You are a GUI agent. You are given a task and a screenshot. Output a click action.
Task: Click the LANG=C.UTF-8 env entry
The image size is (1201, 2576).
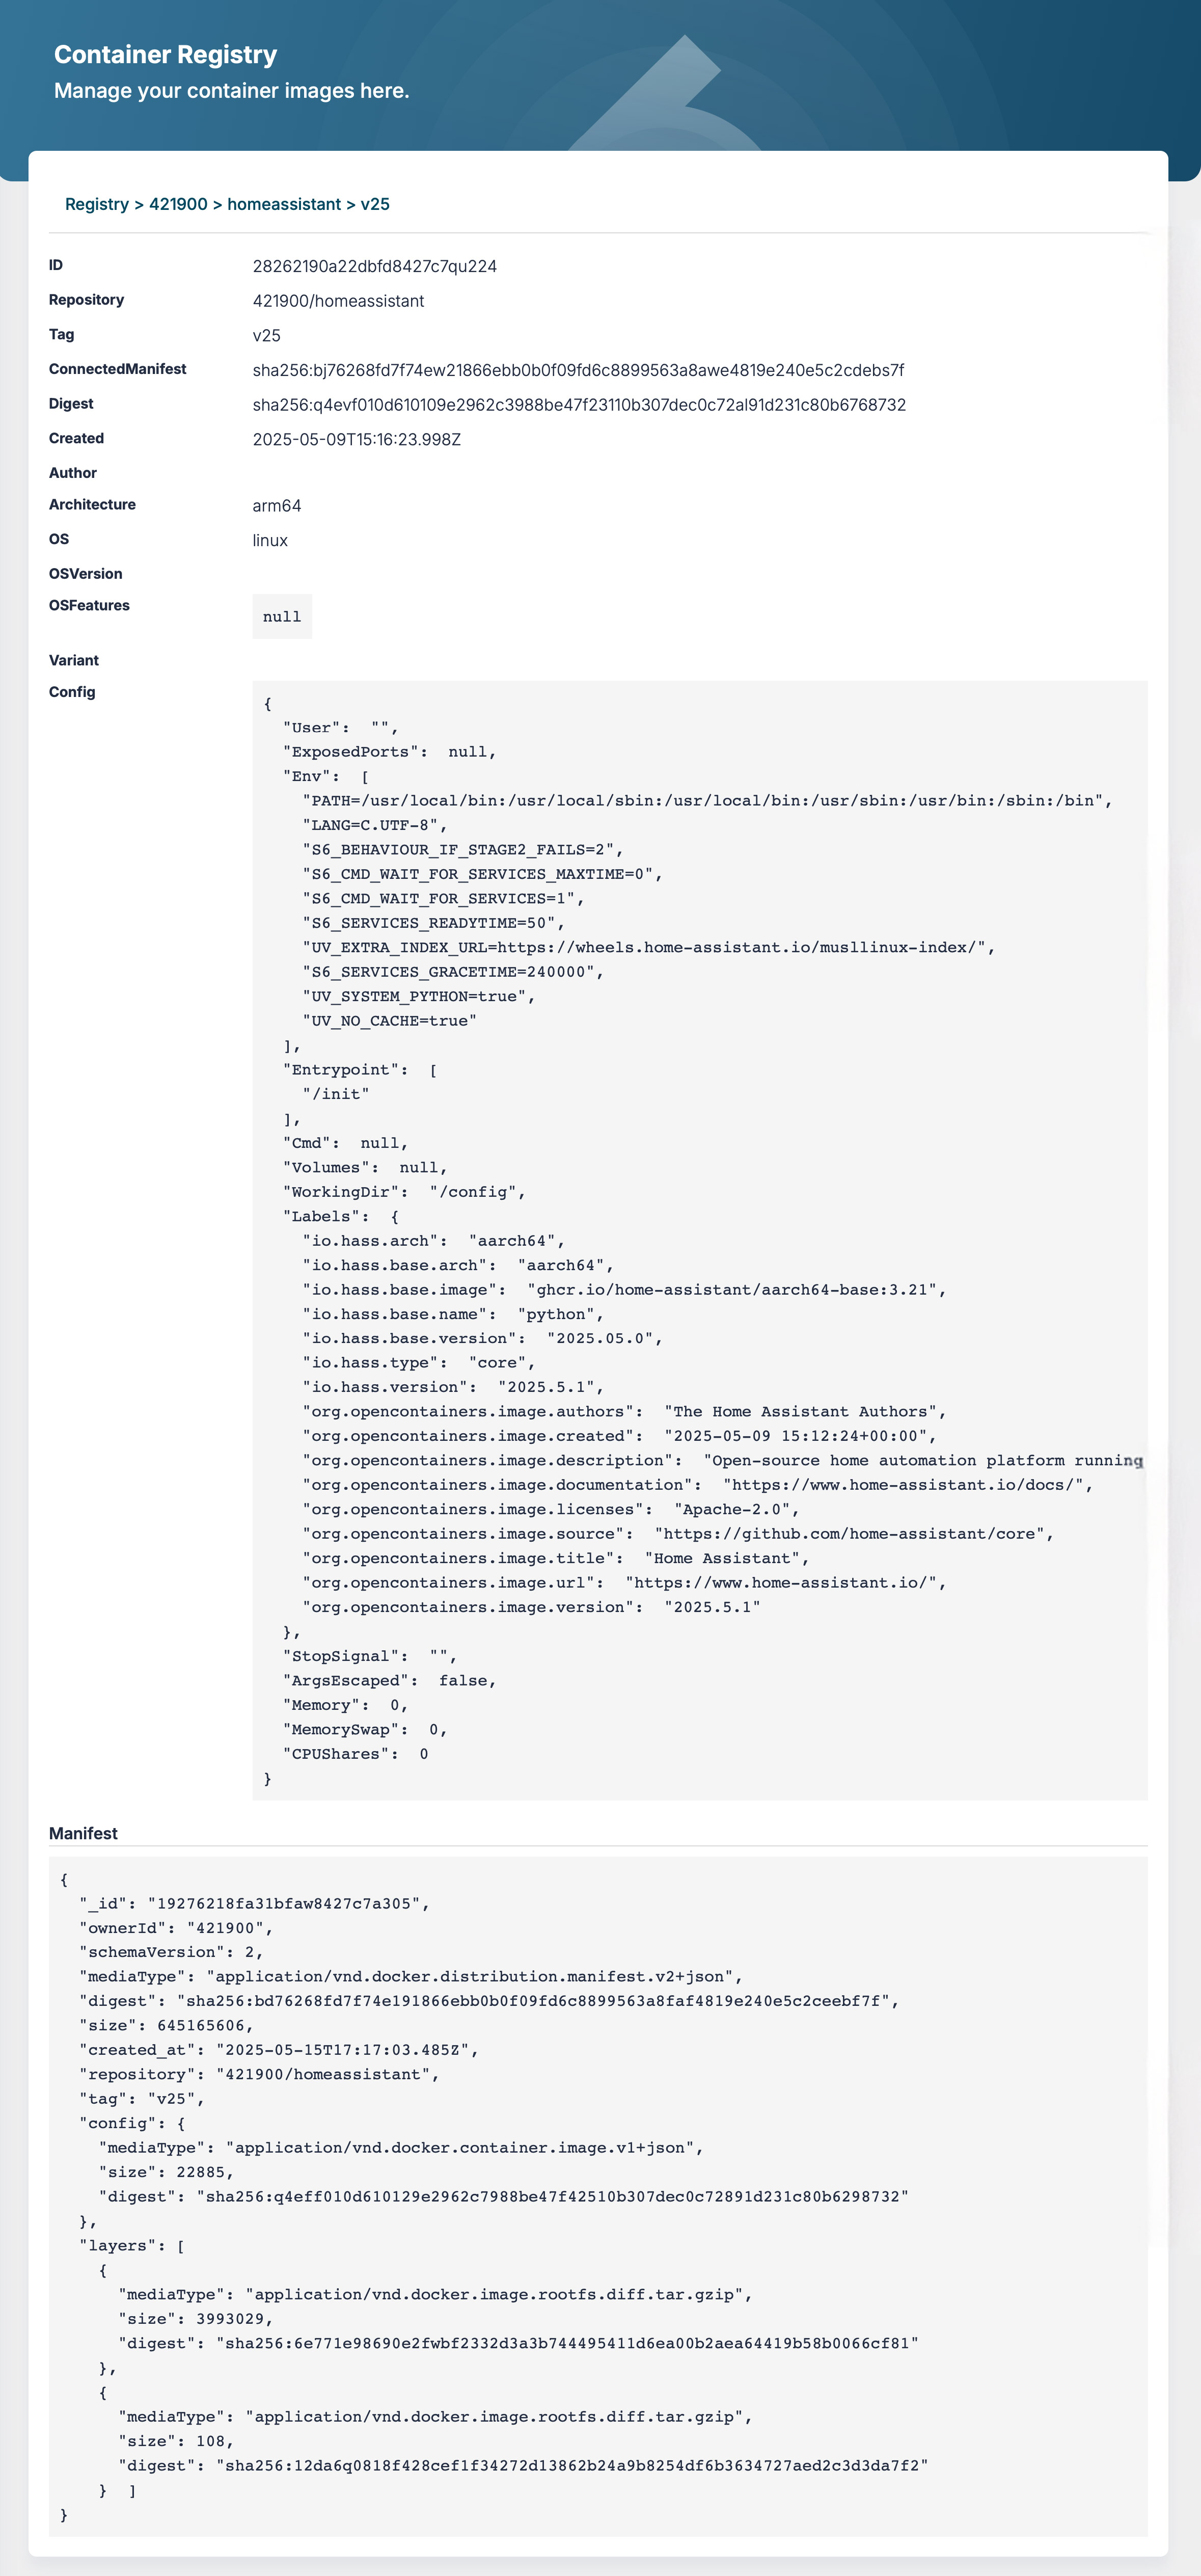coord(375,825)
